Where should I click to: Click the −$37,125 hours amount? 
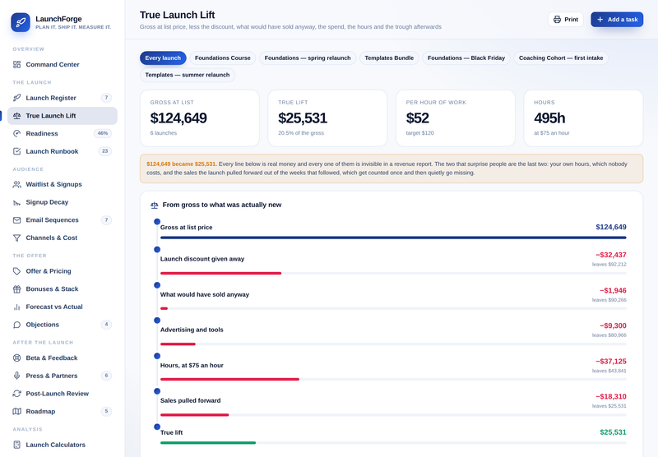click(x=611, y=362)
